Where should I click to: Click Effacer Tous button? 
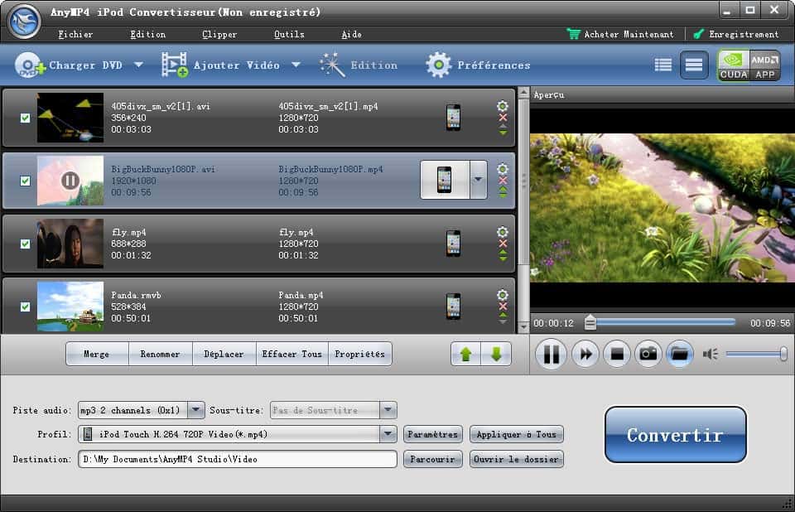click(x=292, y=354)
